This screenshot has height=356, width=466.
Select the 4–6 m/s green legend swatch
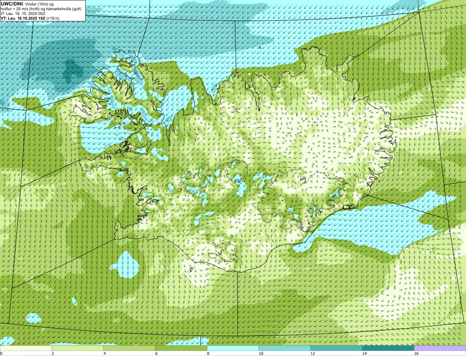[x=130, y=348]
